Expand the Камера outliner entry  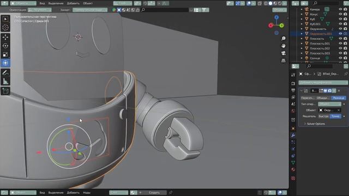[302, 9]
